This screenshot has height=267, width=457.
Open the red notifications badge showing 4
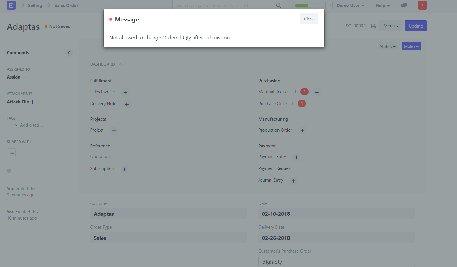click(x=422, y=5)
